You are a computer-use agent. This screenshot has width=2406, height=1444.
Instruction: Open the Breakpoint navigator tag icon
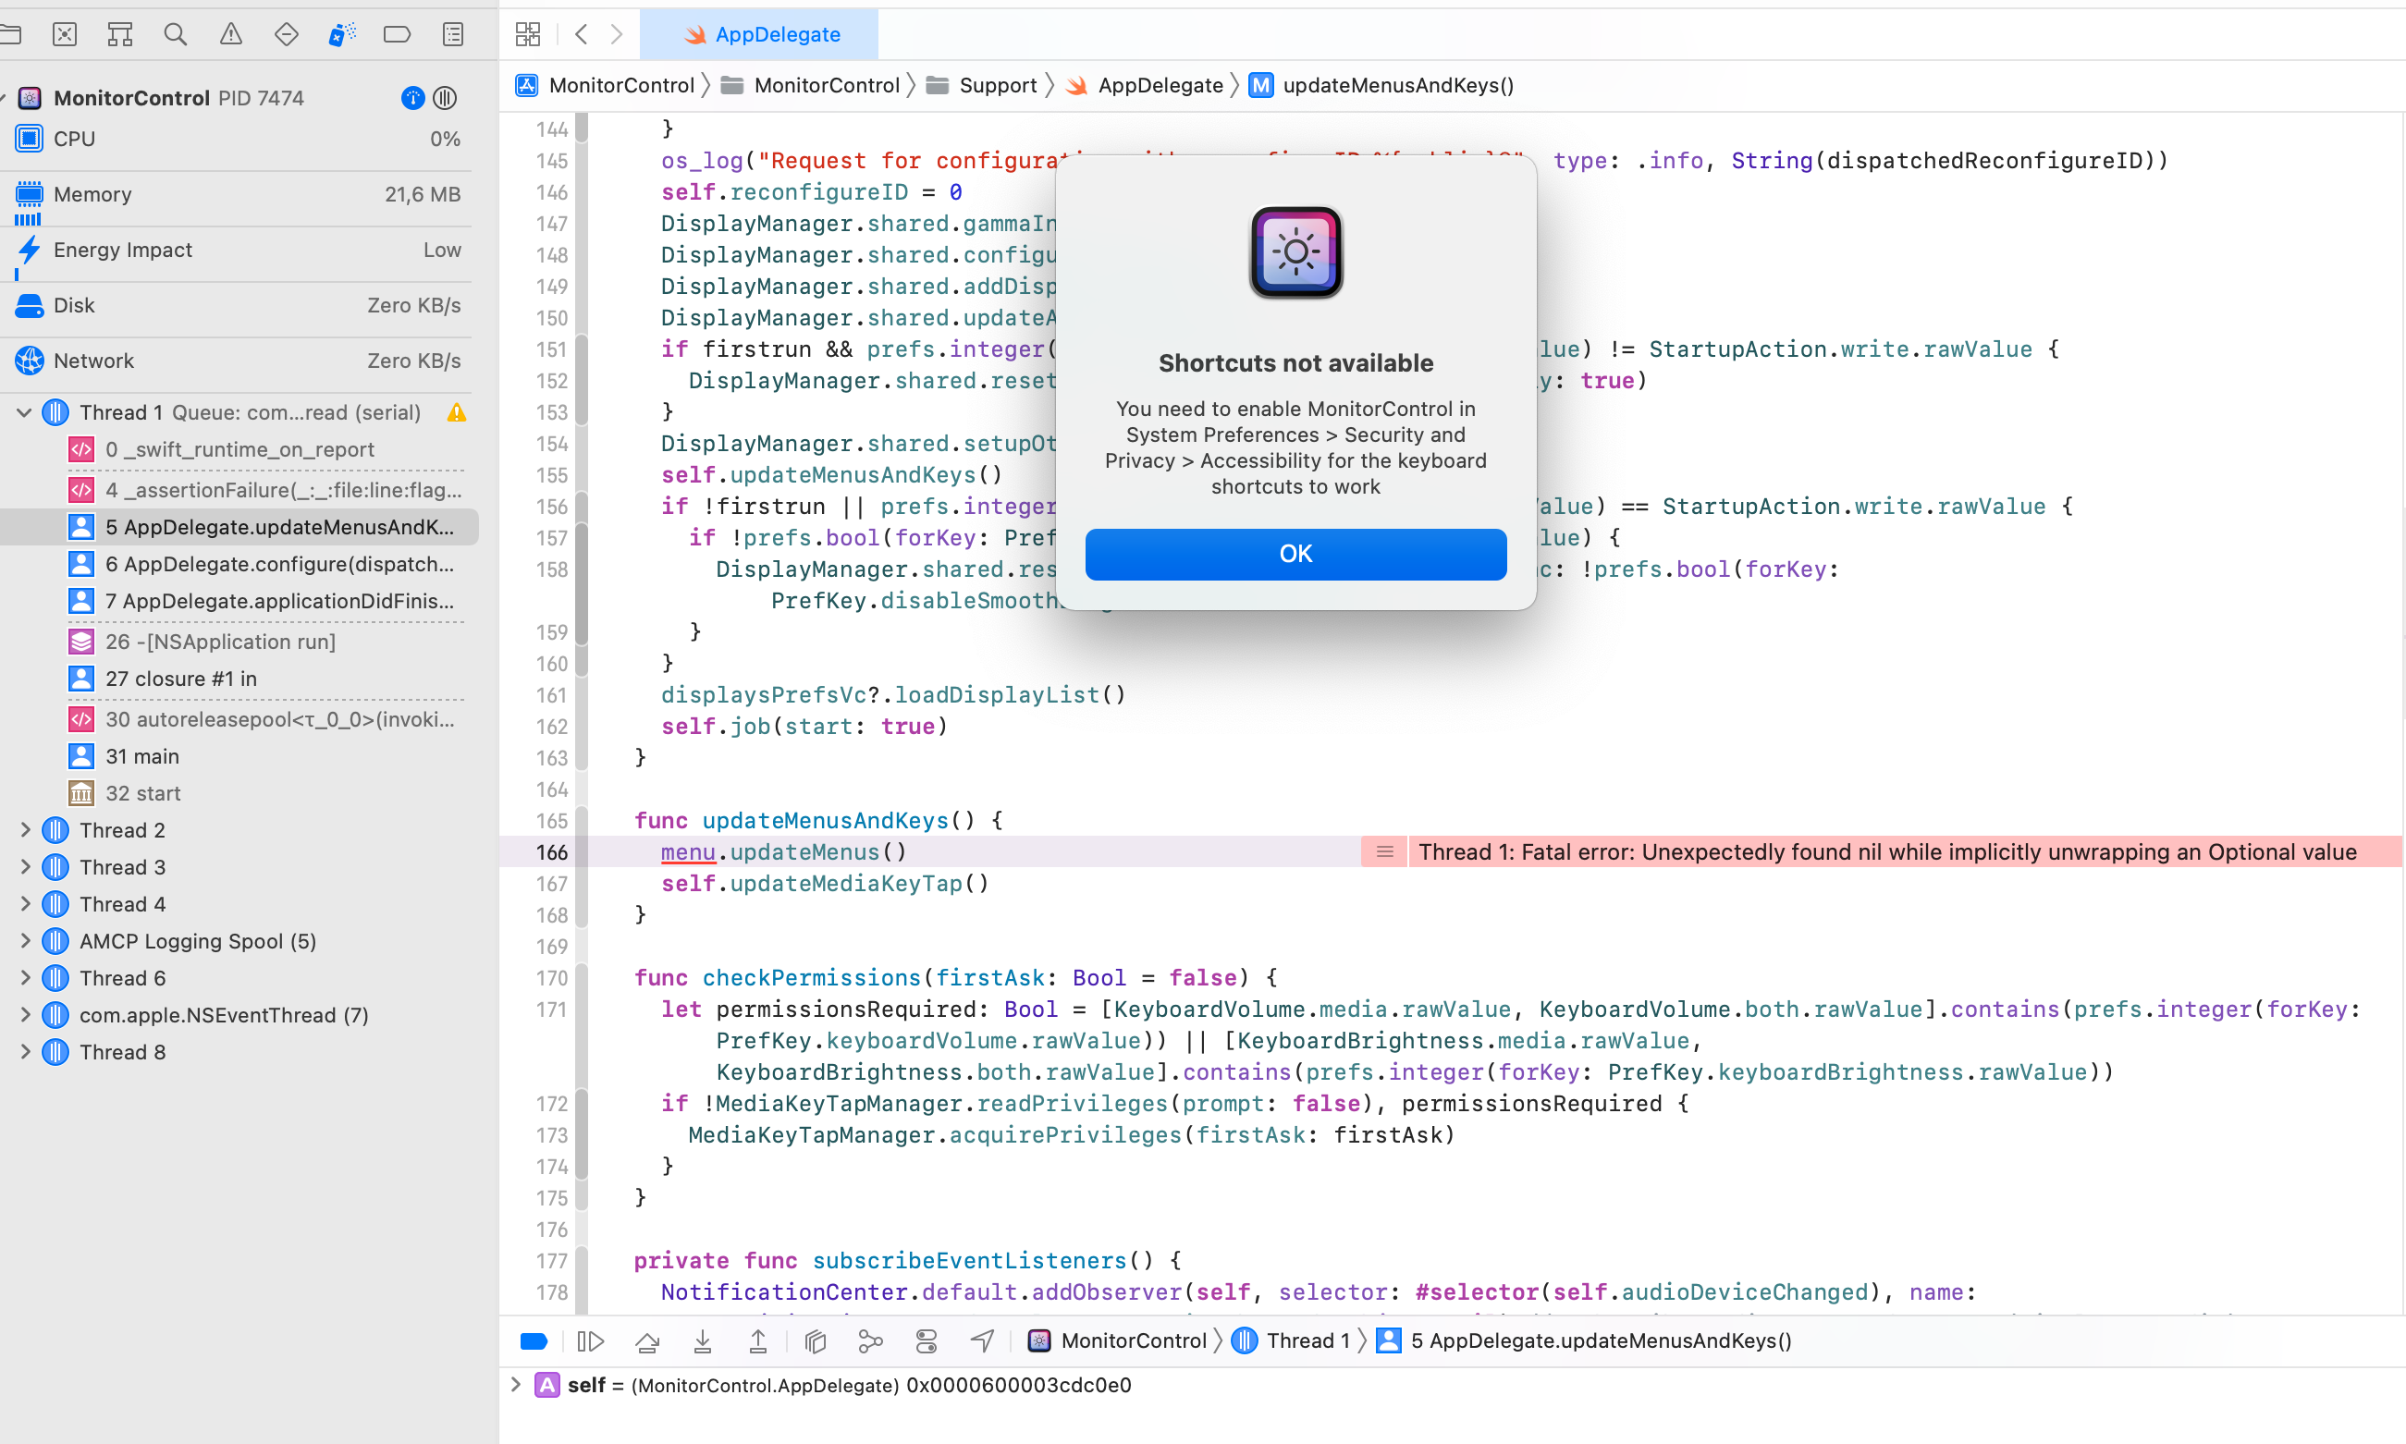pyautogui.click(x=397, y=34)
